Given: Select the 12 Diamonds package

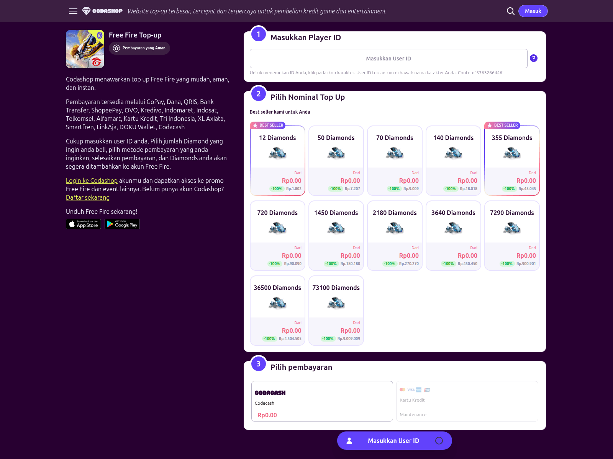Looking at the screenshot, I should click(277, 161).
